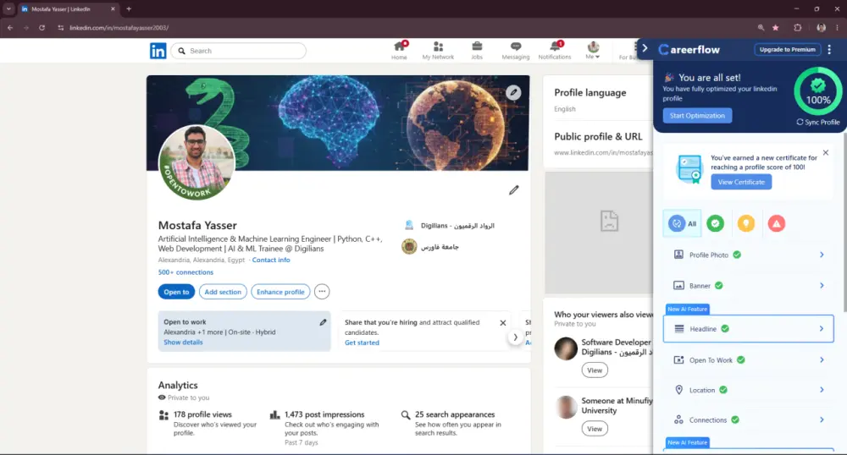The image size is (847, 455).
Task: Bookmark this page with star icon
Action: click(x=776, y=28)
